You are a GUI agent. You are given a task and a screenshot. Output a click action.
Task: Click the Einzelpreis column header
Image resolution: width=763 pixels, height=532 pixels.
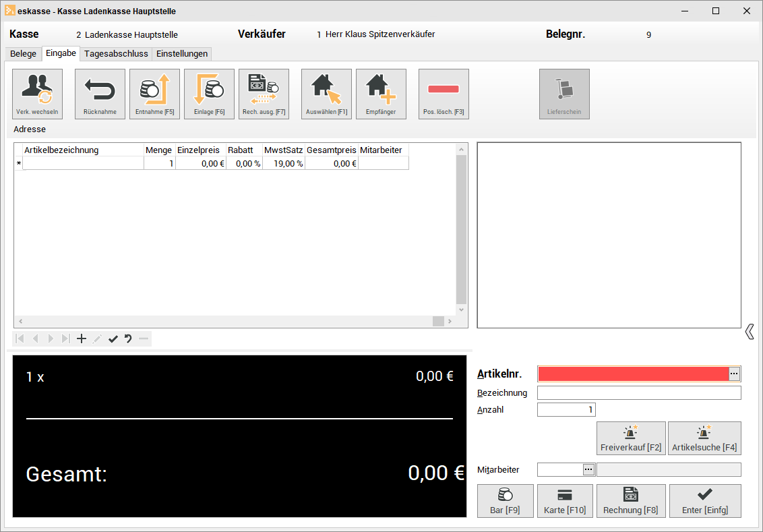pyautogui.click(x=200, y=150)
